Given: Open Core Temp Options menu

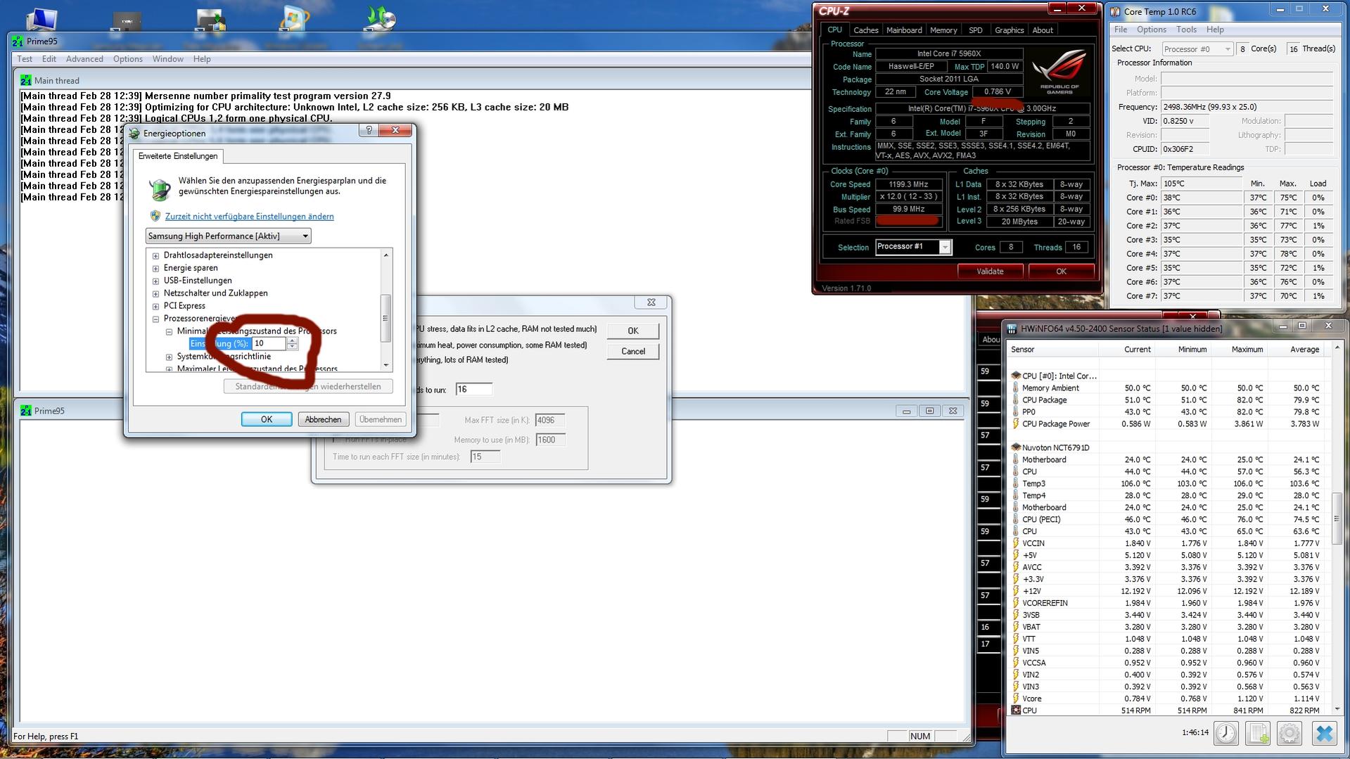Looking at the screenshot, I should tap(1152, 30).
